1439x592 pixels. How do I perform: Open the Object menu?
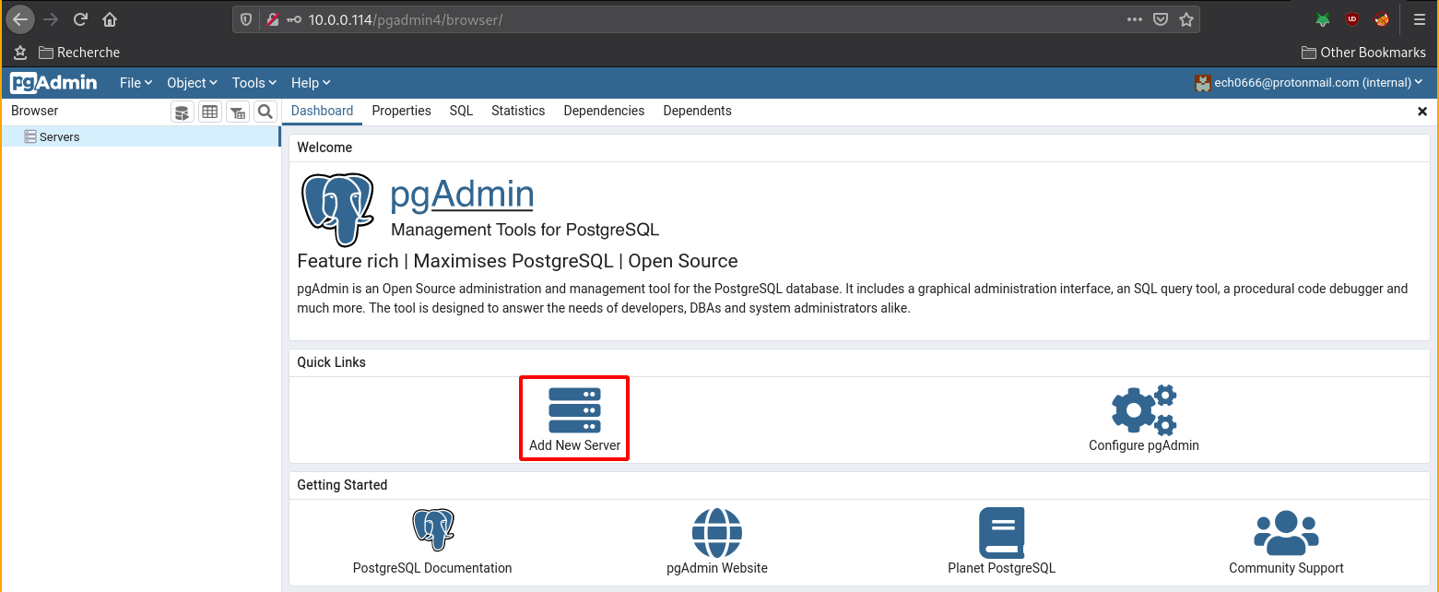[x=192, y=83]
